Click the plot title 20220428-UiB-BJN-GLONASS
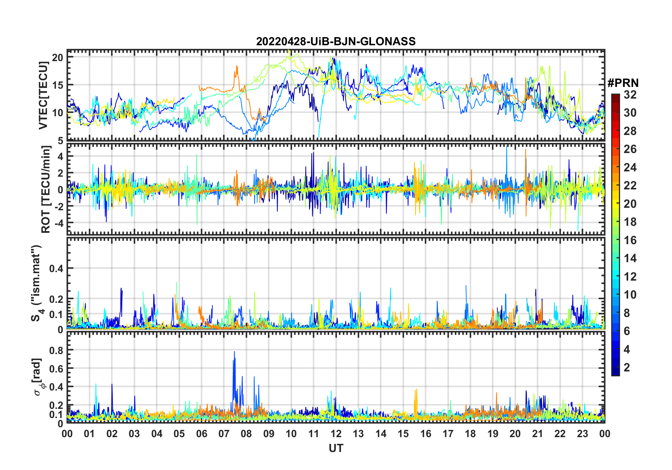The height and width of the screenshot is (470, 672). tap(336, 41)
